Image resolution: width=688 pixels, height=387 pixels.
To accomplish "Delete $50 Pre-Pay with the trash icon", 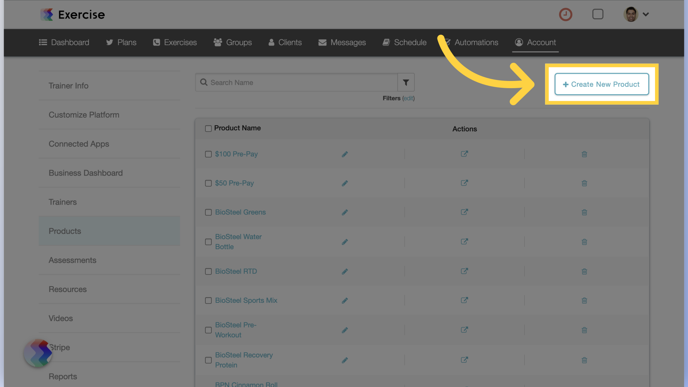I will [584, 183].
